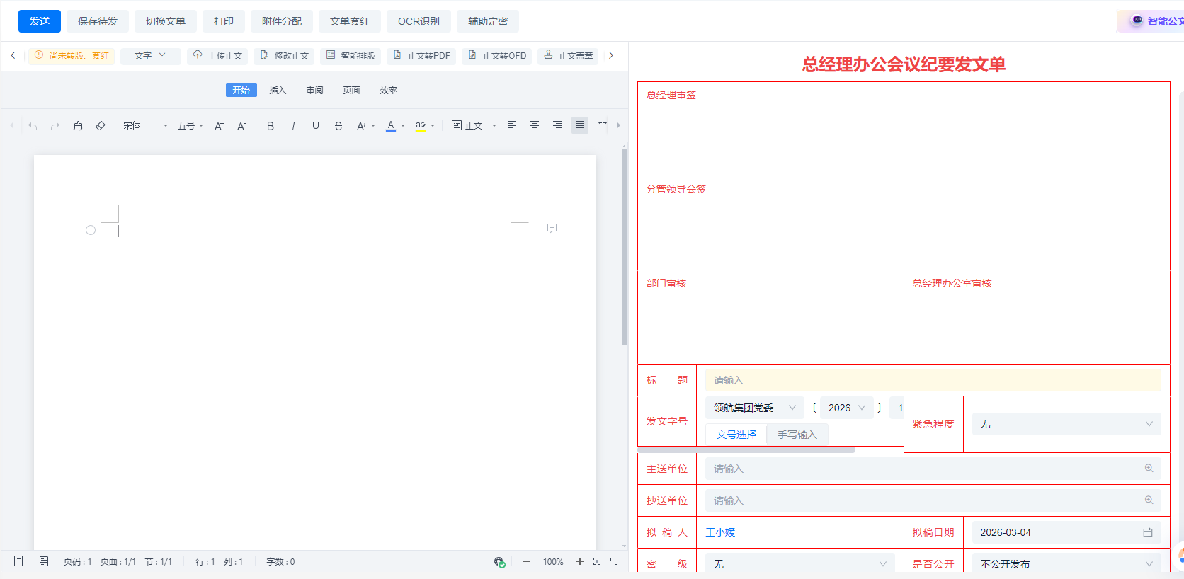
Task: Open the 紧急程度 dropdown
Action: [1066, 424]
